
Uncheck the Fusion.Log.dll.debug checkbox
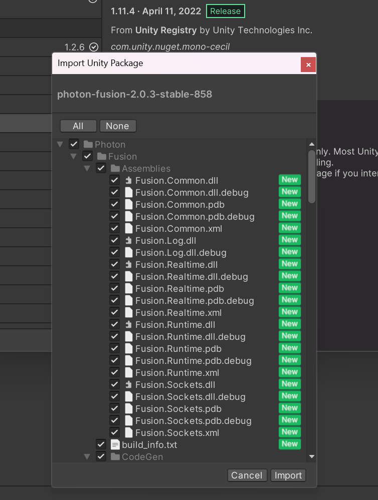point(114,252)
